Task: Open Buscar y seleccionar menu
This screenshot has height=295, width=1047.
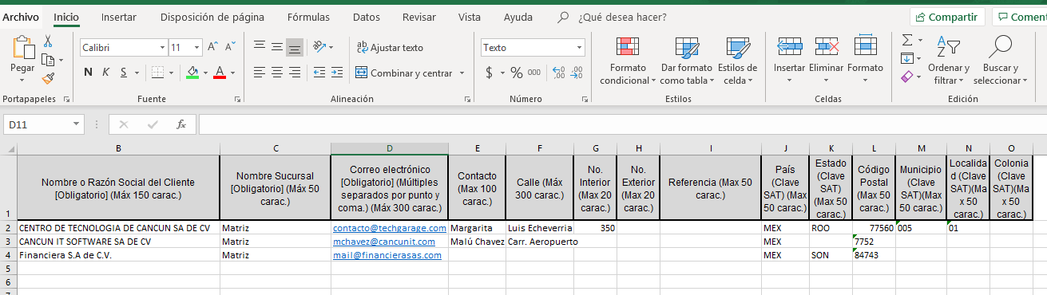Action: pyautogui.click(x=1001, y=61)
